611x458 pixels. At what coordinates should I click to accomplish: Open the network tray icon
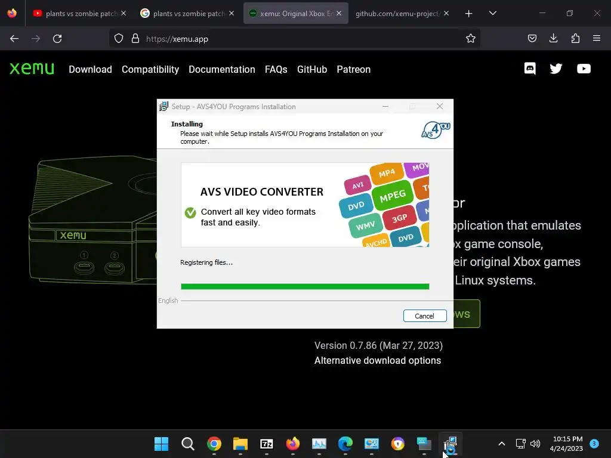click(x=520, y=444)
